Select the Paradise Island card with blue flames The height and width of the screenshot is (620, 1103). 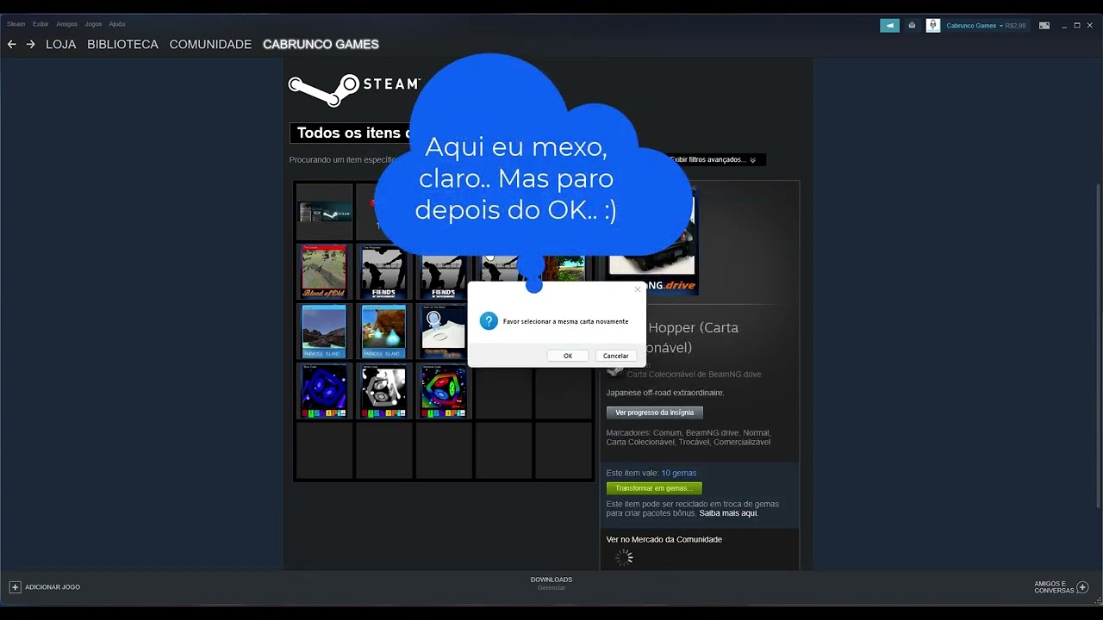[383, 331]
